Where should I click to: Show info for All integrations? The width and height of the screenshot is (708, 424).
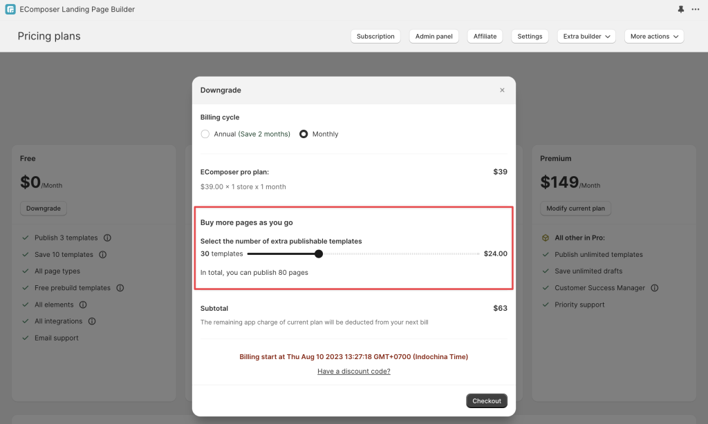coord(92,321)
